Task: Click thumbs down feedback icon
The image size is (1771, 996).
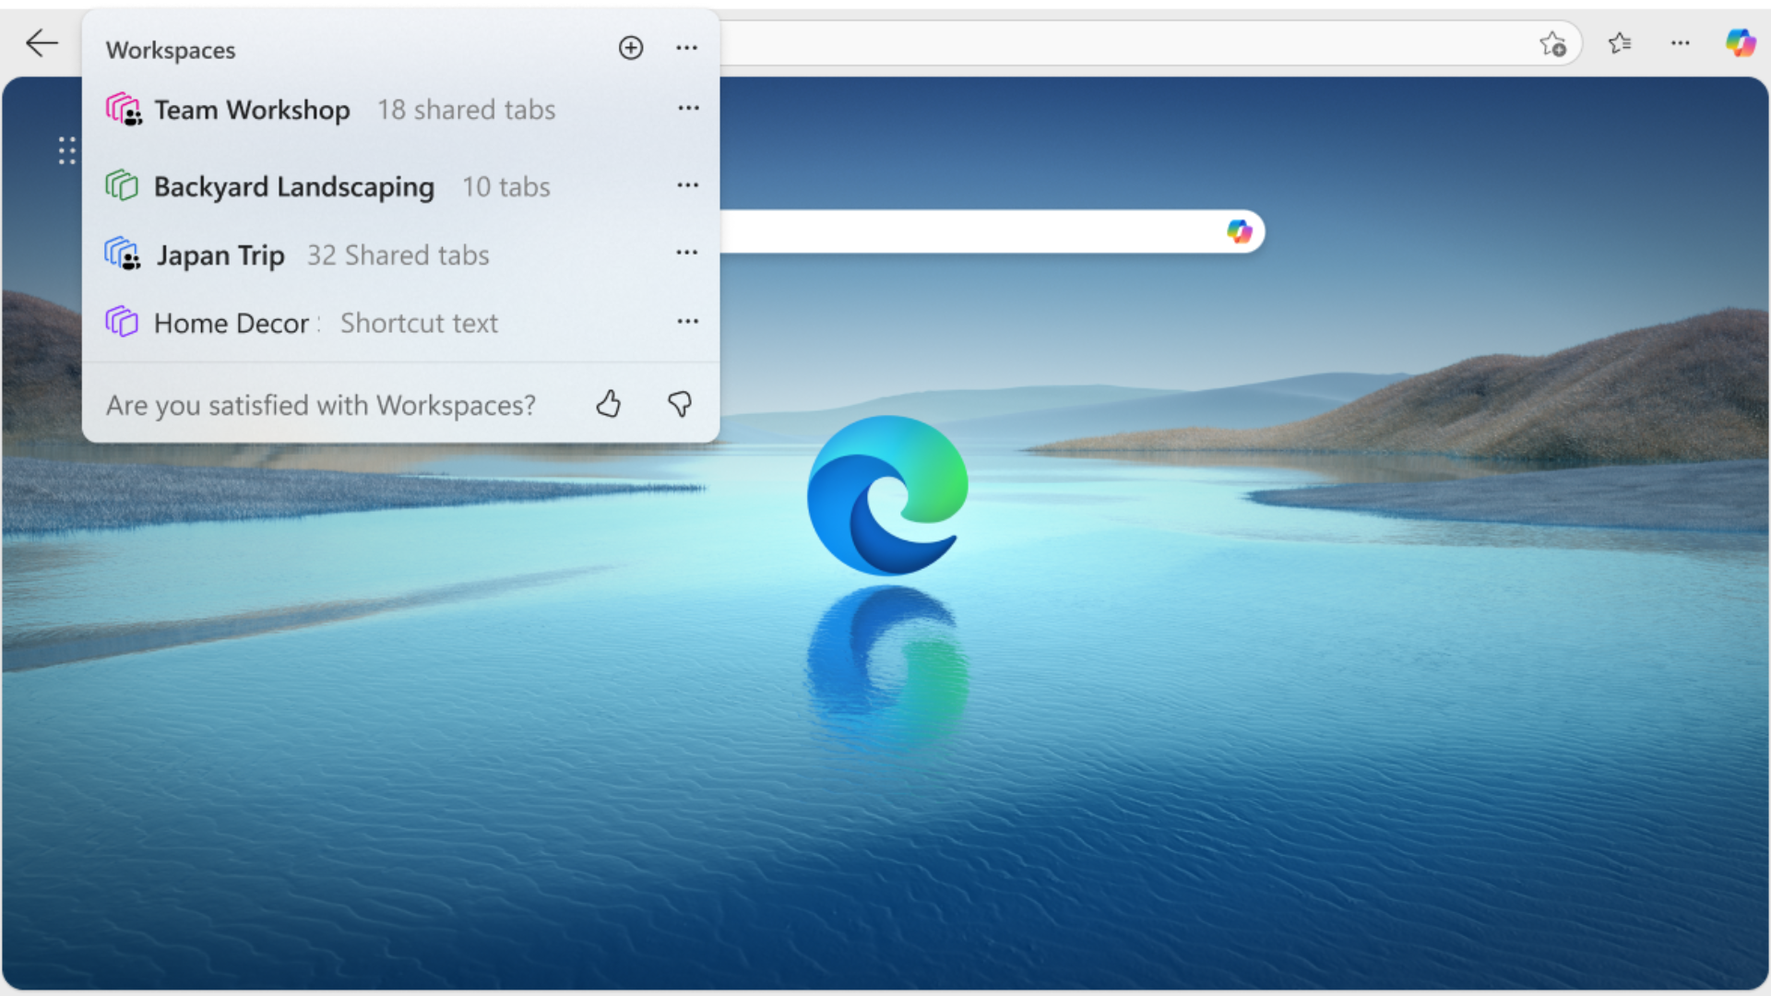Action: coord(680,404)
